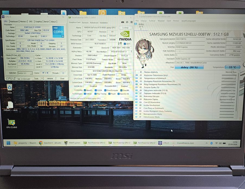Image resolution: width=245 pixels, height=189 pixels.
Task: Open the Socket #1 selection dropdown in CPU-Z
Action: (25, 73)
